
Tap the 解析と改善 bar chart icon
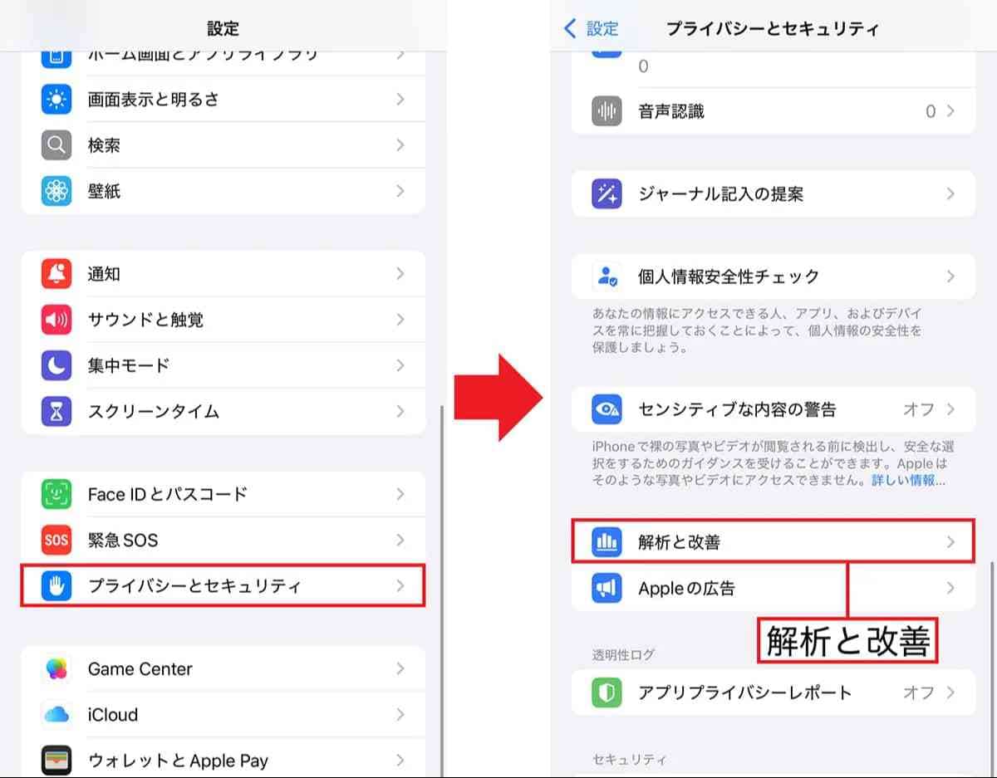pos(607,542)
